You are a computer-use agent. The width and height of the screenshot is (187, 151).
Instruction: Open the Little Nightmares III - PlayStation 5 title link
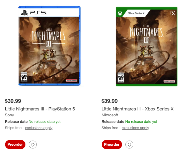40,109
